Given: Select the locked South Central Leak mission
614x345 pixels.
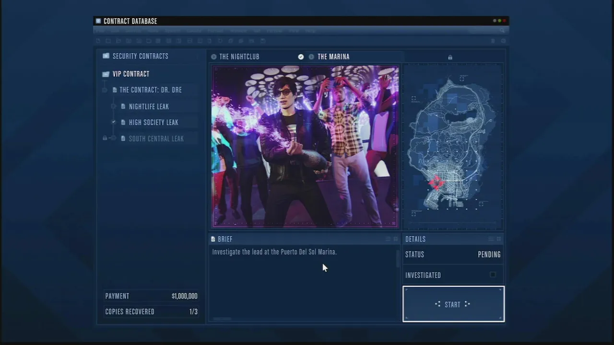Looking at the screenshot, I should 156,138.
